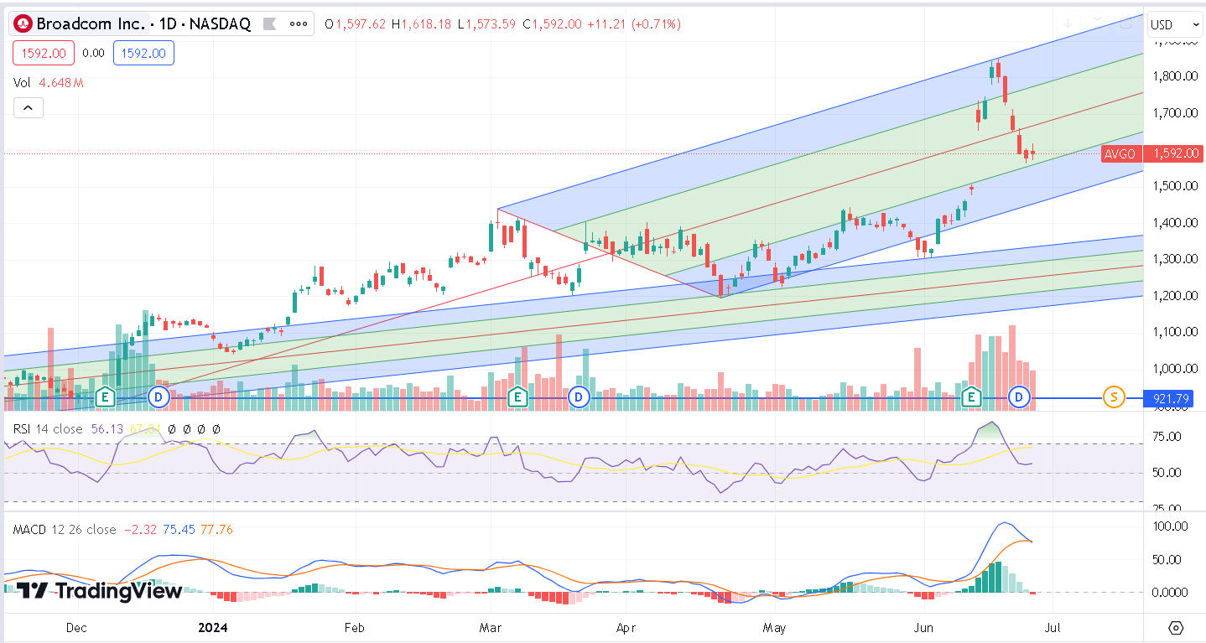
Task: Click the +11.21 (+0.71%) change value
Action: point(633,24)
